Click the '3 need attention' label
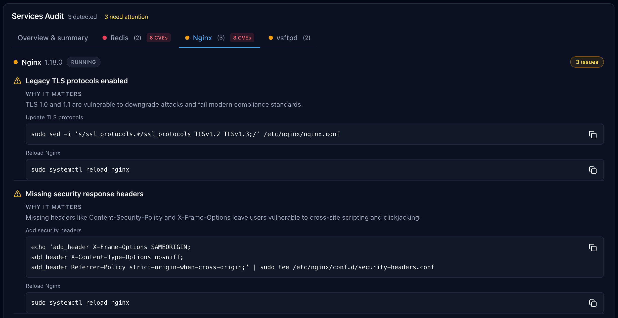Image resolution: width=618 pixels, height=318 pixels. pyautogui.click(x=126, y=17)
